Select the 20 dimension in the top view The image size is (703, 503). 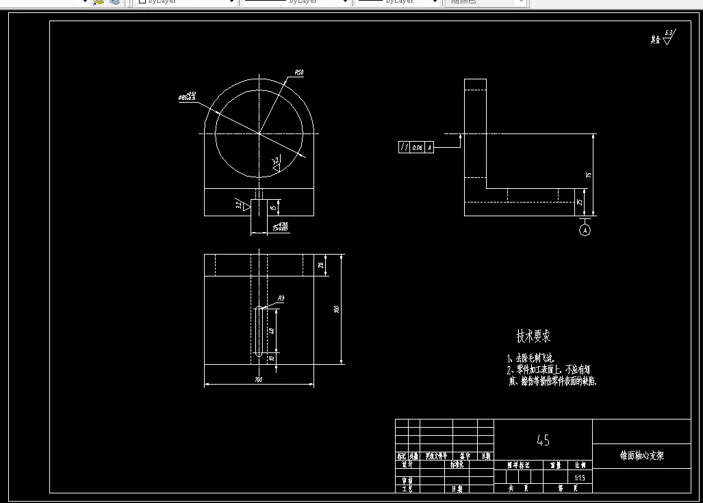(x=321, y=265)
